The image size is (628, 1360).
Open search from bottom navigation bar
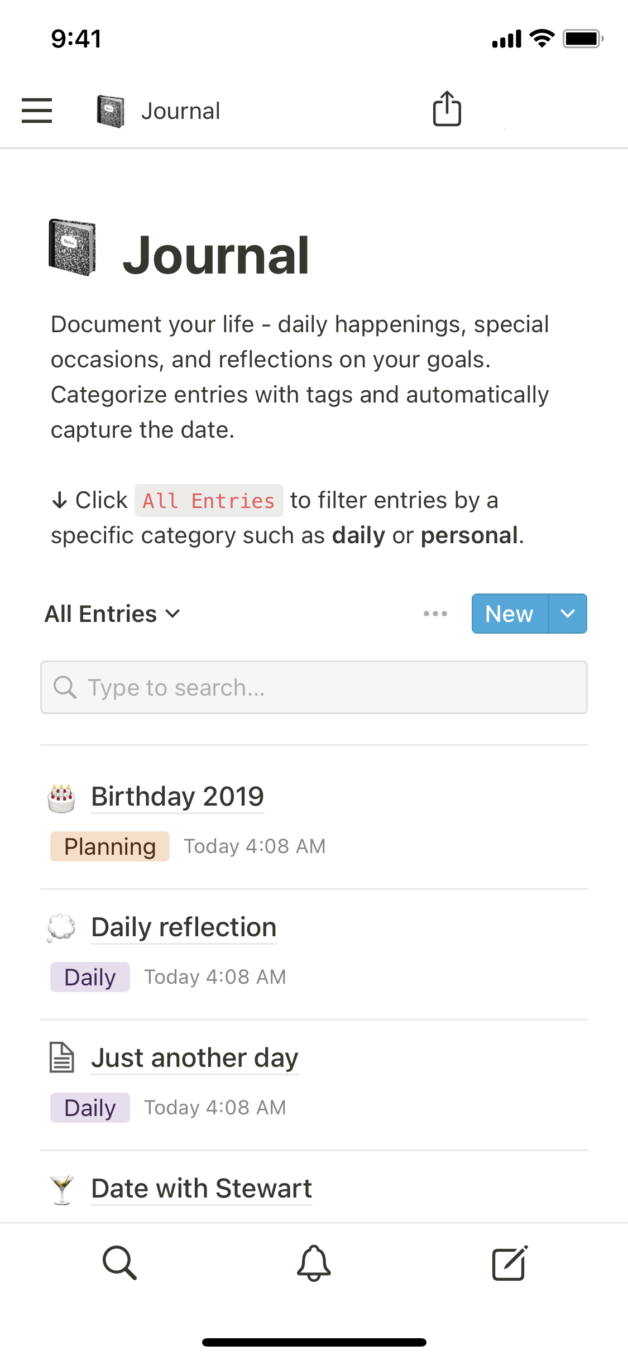click(119, 1262)
